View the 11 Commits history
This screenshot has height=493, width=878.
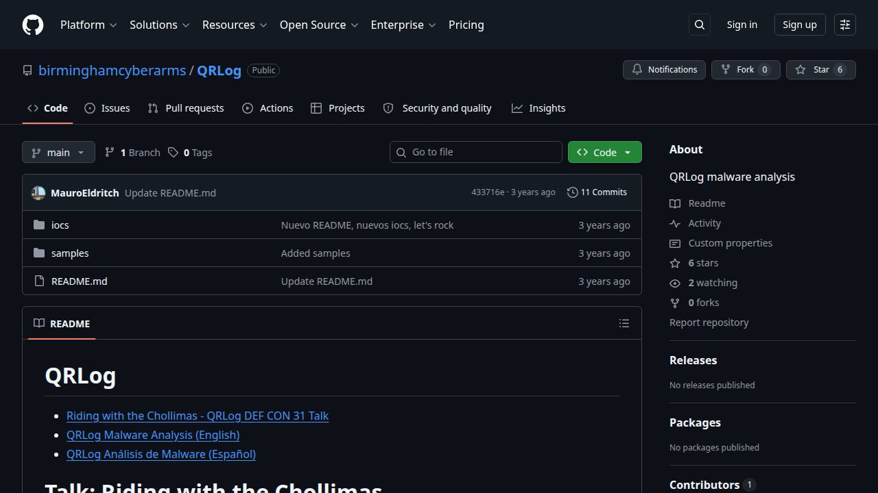tap(597, 192)
